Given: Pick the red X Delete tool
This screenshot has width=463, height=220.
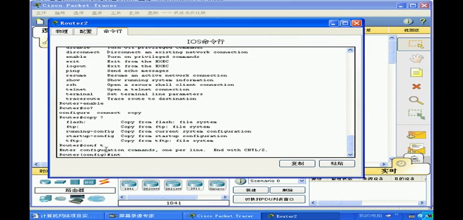Looking at the screenshot, I should point(416,87).
